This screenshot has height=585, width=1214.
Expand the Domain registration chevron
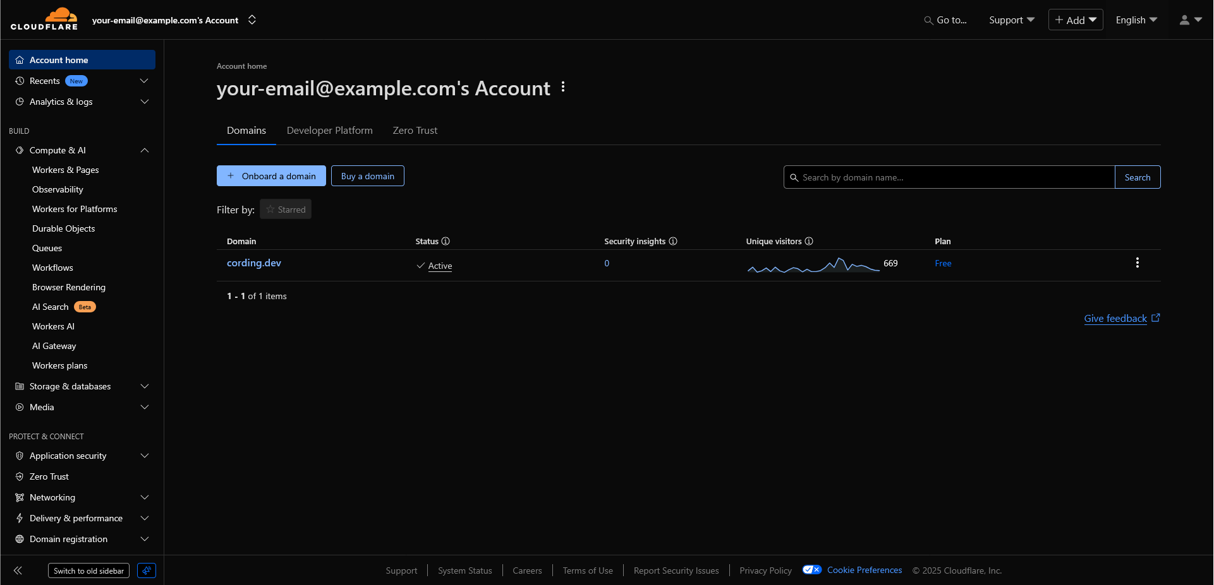(144, 539)
